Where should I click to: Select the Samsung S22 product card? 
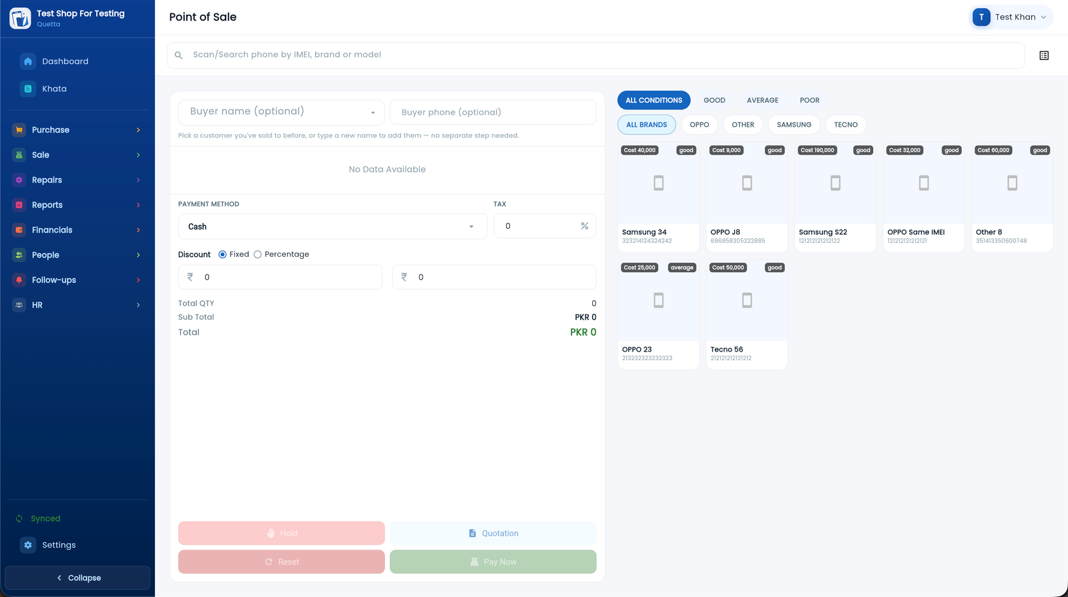coord(835,197)
